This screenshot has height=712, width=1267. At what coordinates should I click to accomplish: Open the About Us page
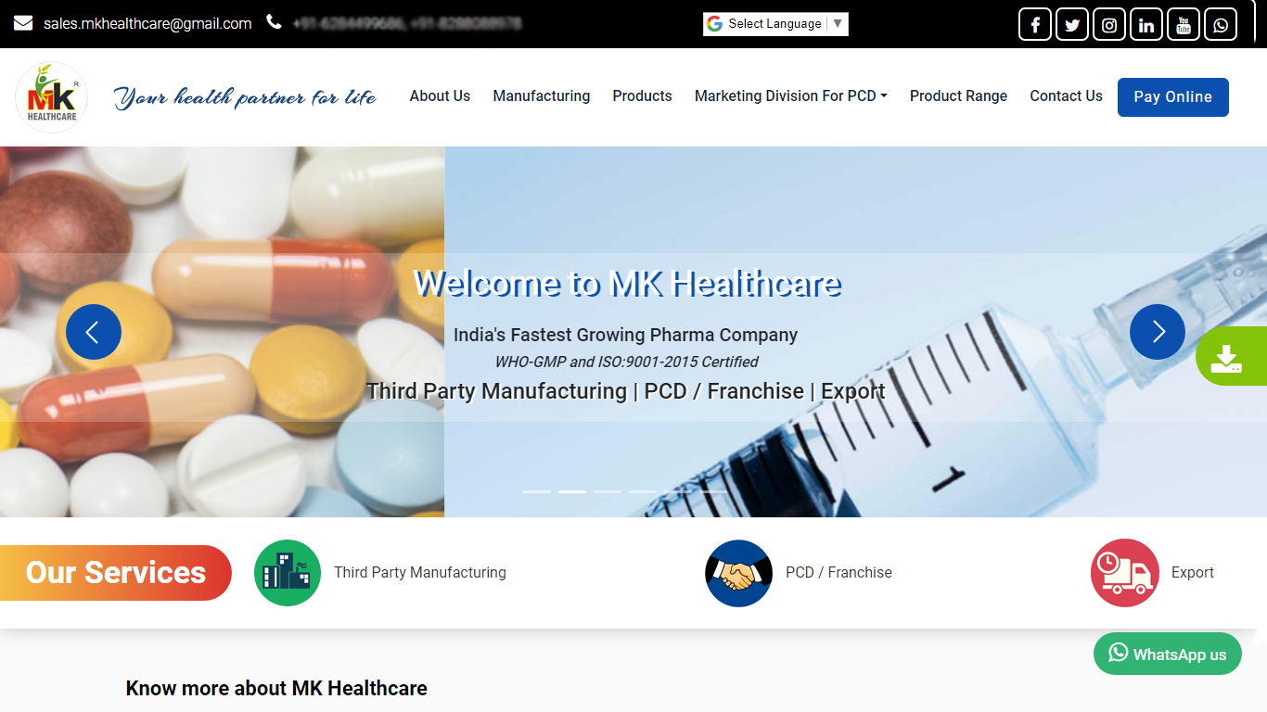(x=440, y=96)
